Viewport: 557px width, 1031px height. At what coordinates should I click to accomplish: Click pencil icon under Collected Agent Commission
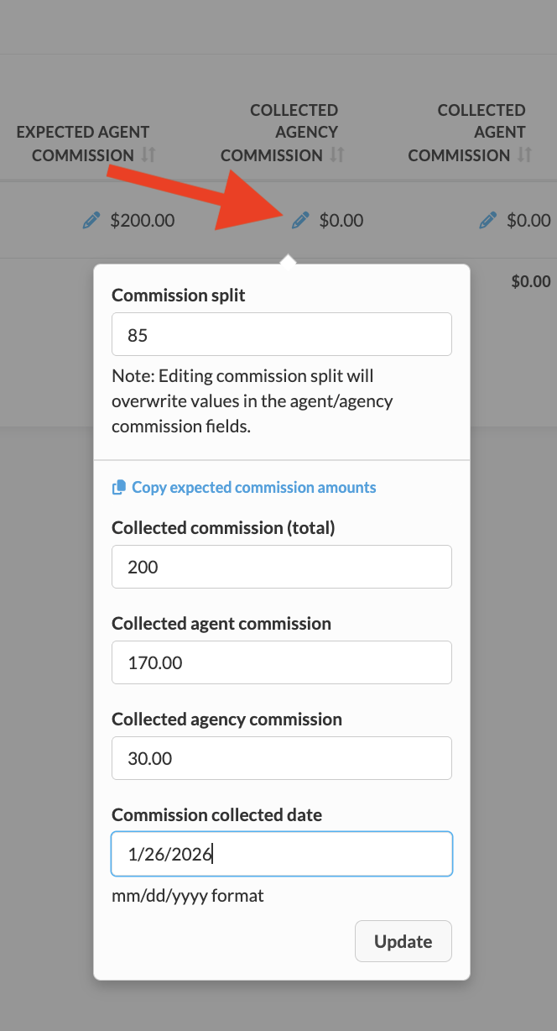tap(487, 221)
